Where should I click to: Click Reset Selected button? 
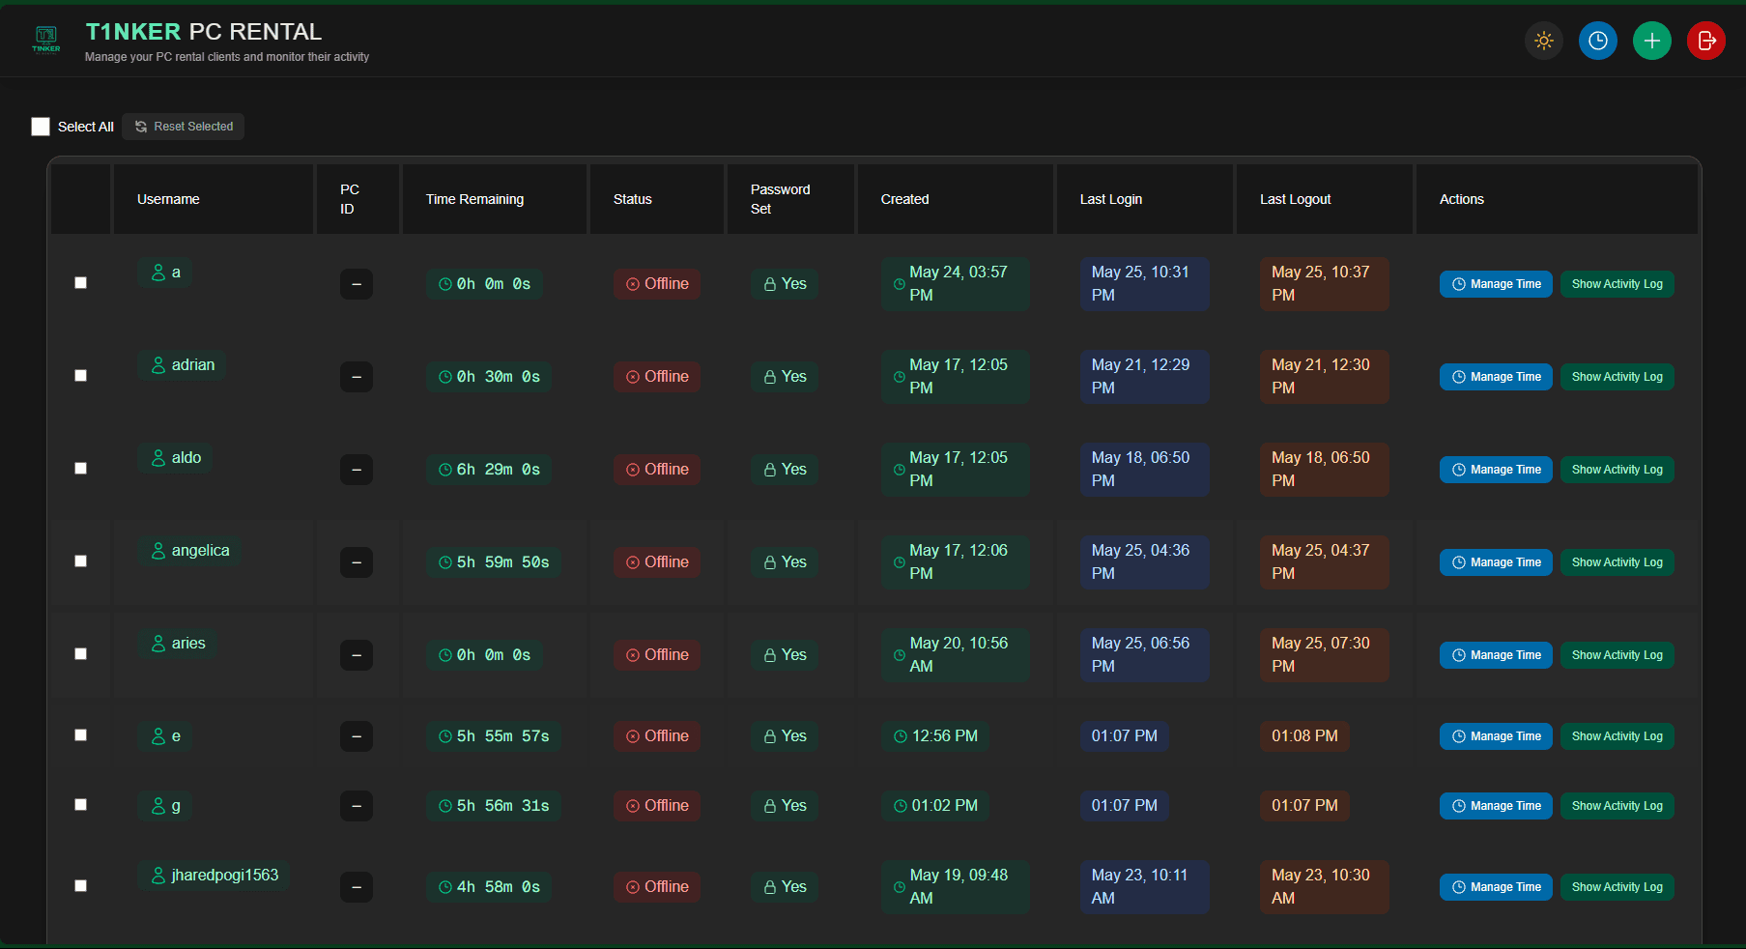tap(184, 127)
